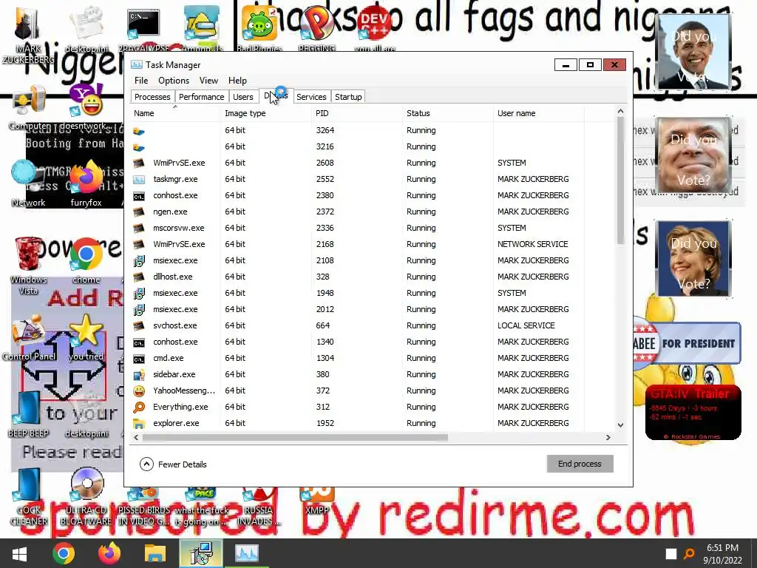
Task: Select the YahooMesseng... smiley icon row
Action: (x=357, y=390)
